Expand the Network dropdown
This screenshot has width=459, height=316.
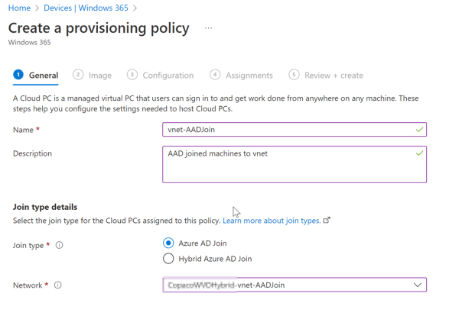[418, 285]
